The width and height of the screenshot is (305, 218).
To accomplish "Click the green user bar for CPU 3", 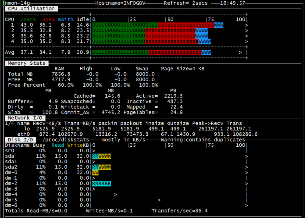I will click(119, 36).
